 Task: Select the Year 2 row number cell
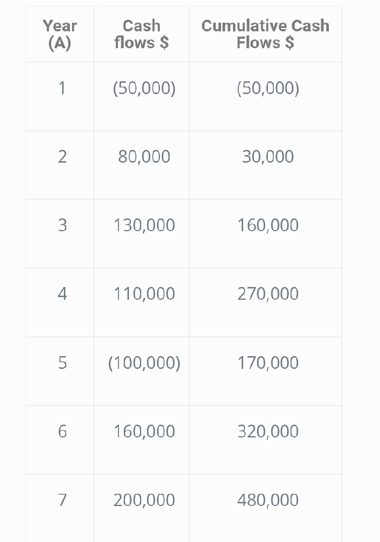pos(62,157)
